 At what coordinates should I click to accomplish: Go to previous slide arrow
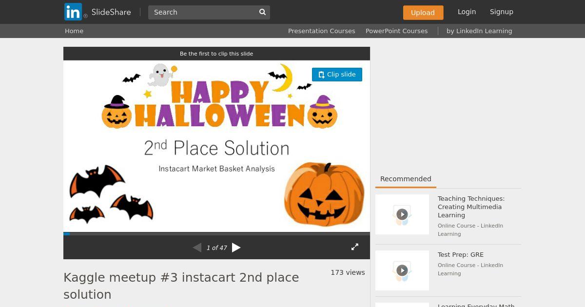click(197, 248)
